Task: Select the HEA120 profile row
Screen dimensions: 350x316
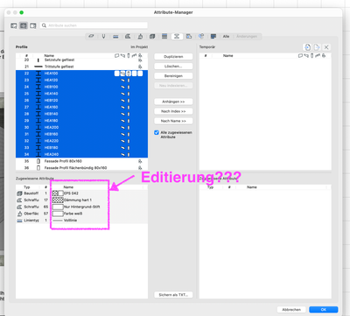Action: (81, 80)
